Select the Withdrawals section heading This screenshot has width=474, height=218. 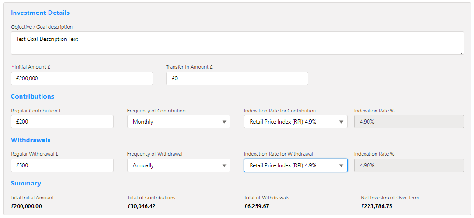tap(31, 140)
